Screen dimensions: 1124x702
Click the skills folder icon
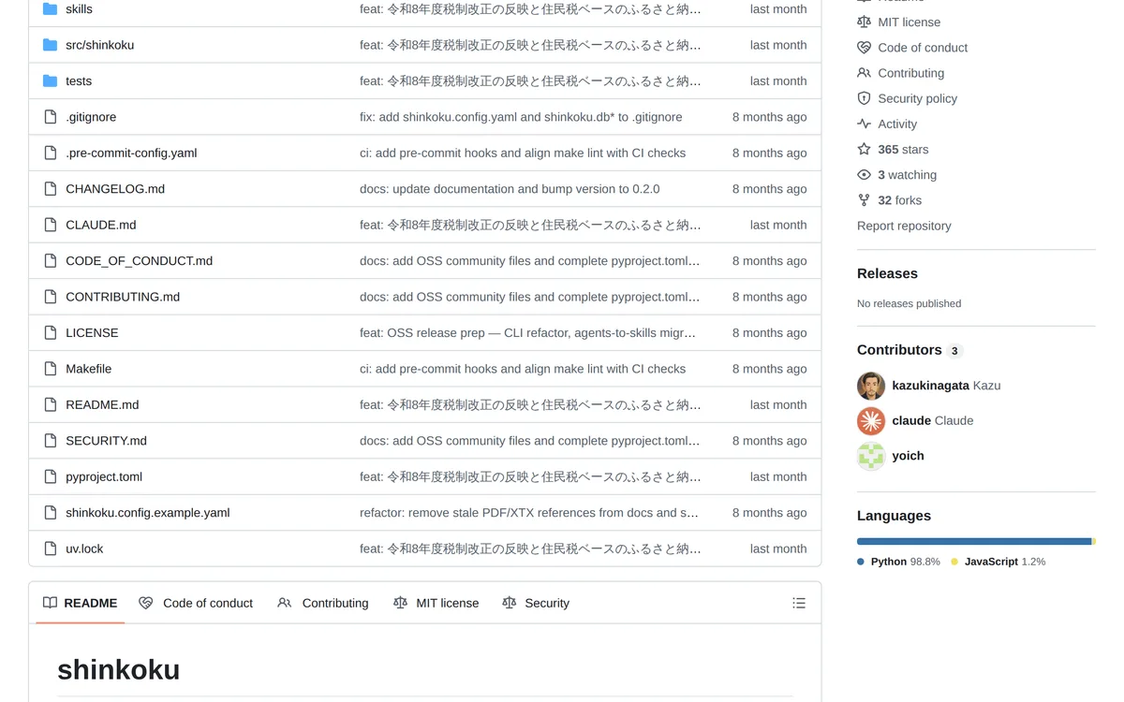tap(51, 9)
